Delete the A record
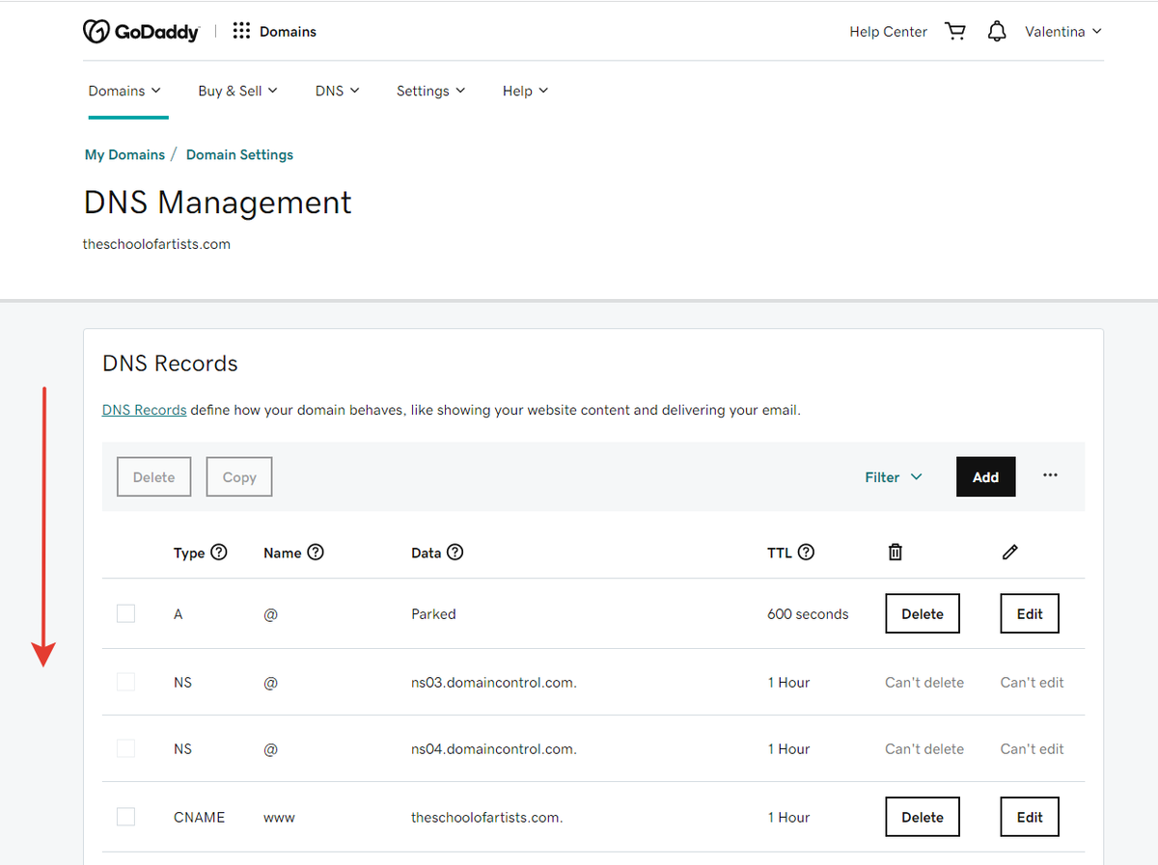The image size is (1158, 865). point(923,613)
